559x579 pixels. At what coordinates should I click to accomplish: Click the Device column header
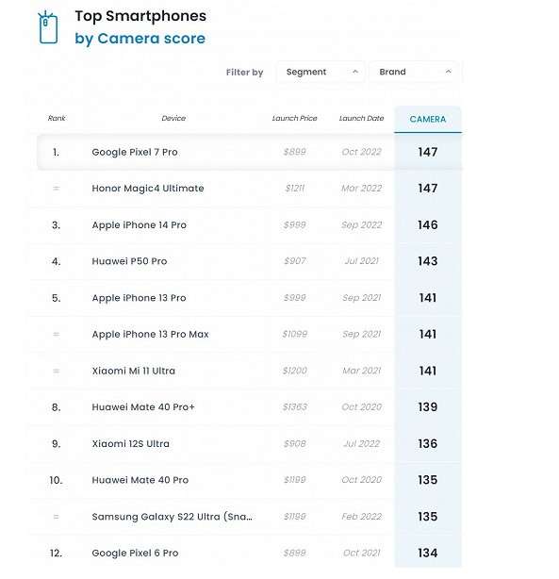tap(173, 118)
